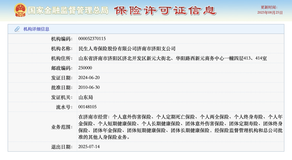Select the issue date 2024-06-20
Viewport: 292px width, 160px height.
tap(89, 78)
